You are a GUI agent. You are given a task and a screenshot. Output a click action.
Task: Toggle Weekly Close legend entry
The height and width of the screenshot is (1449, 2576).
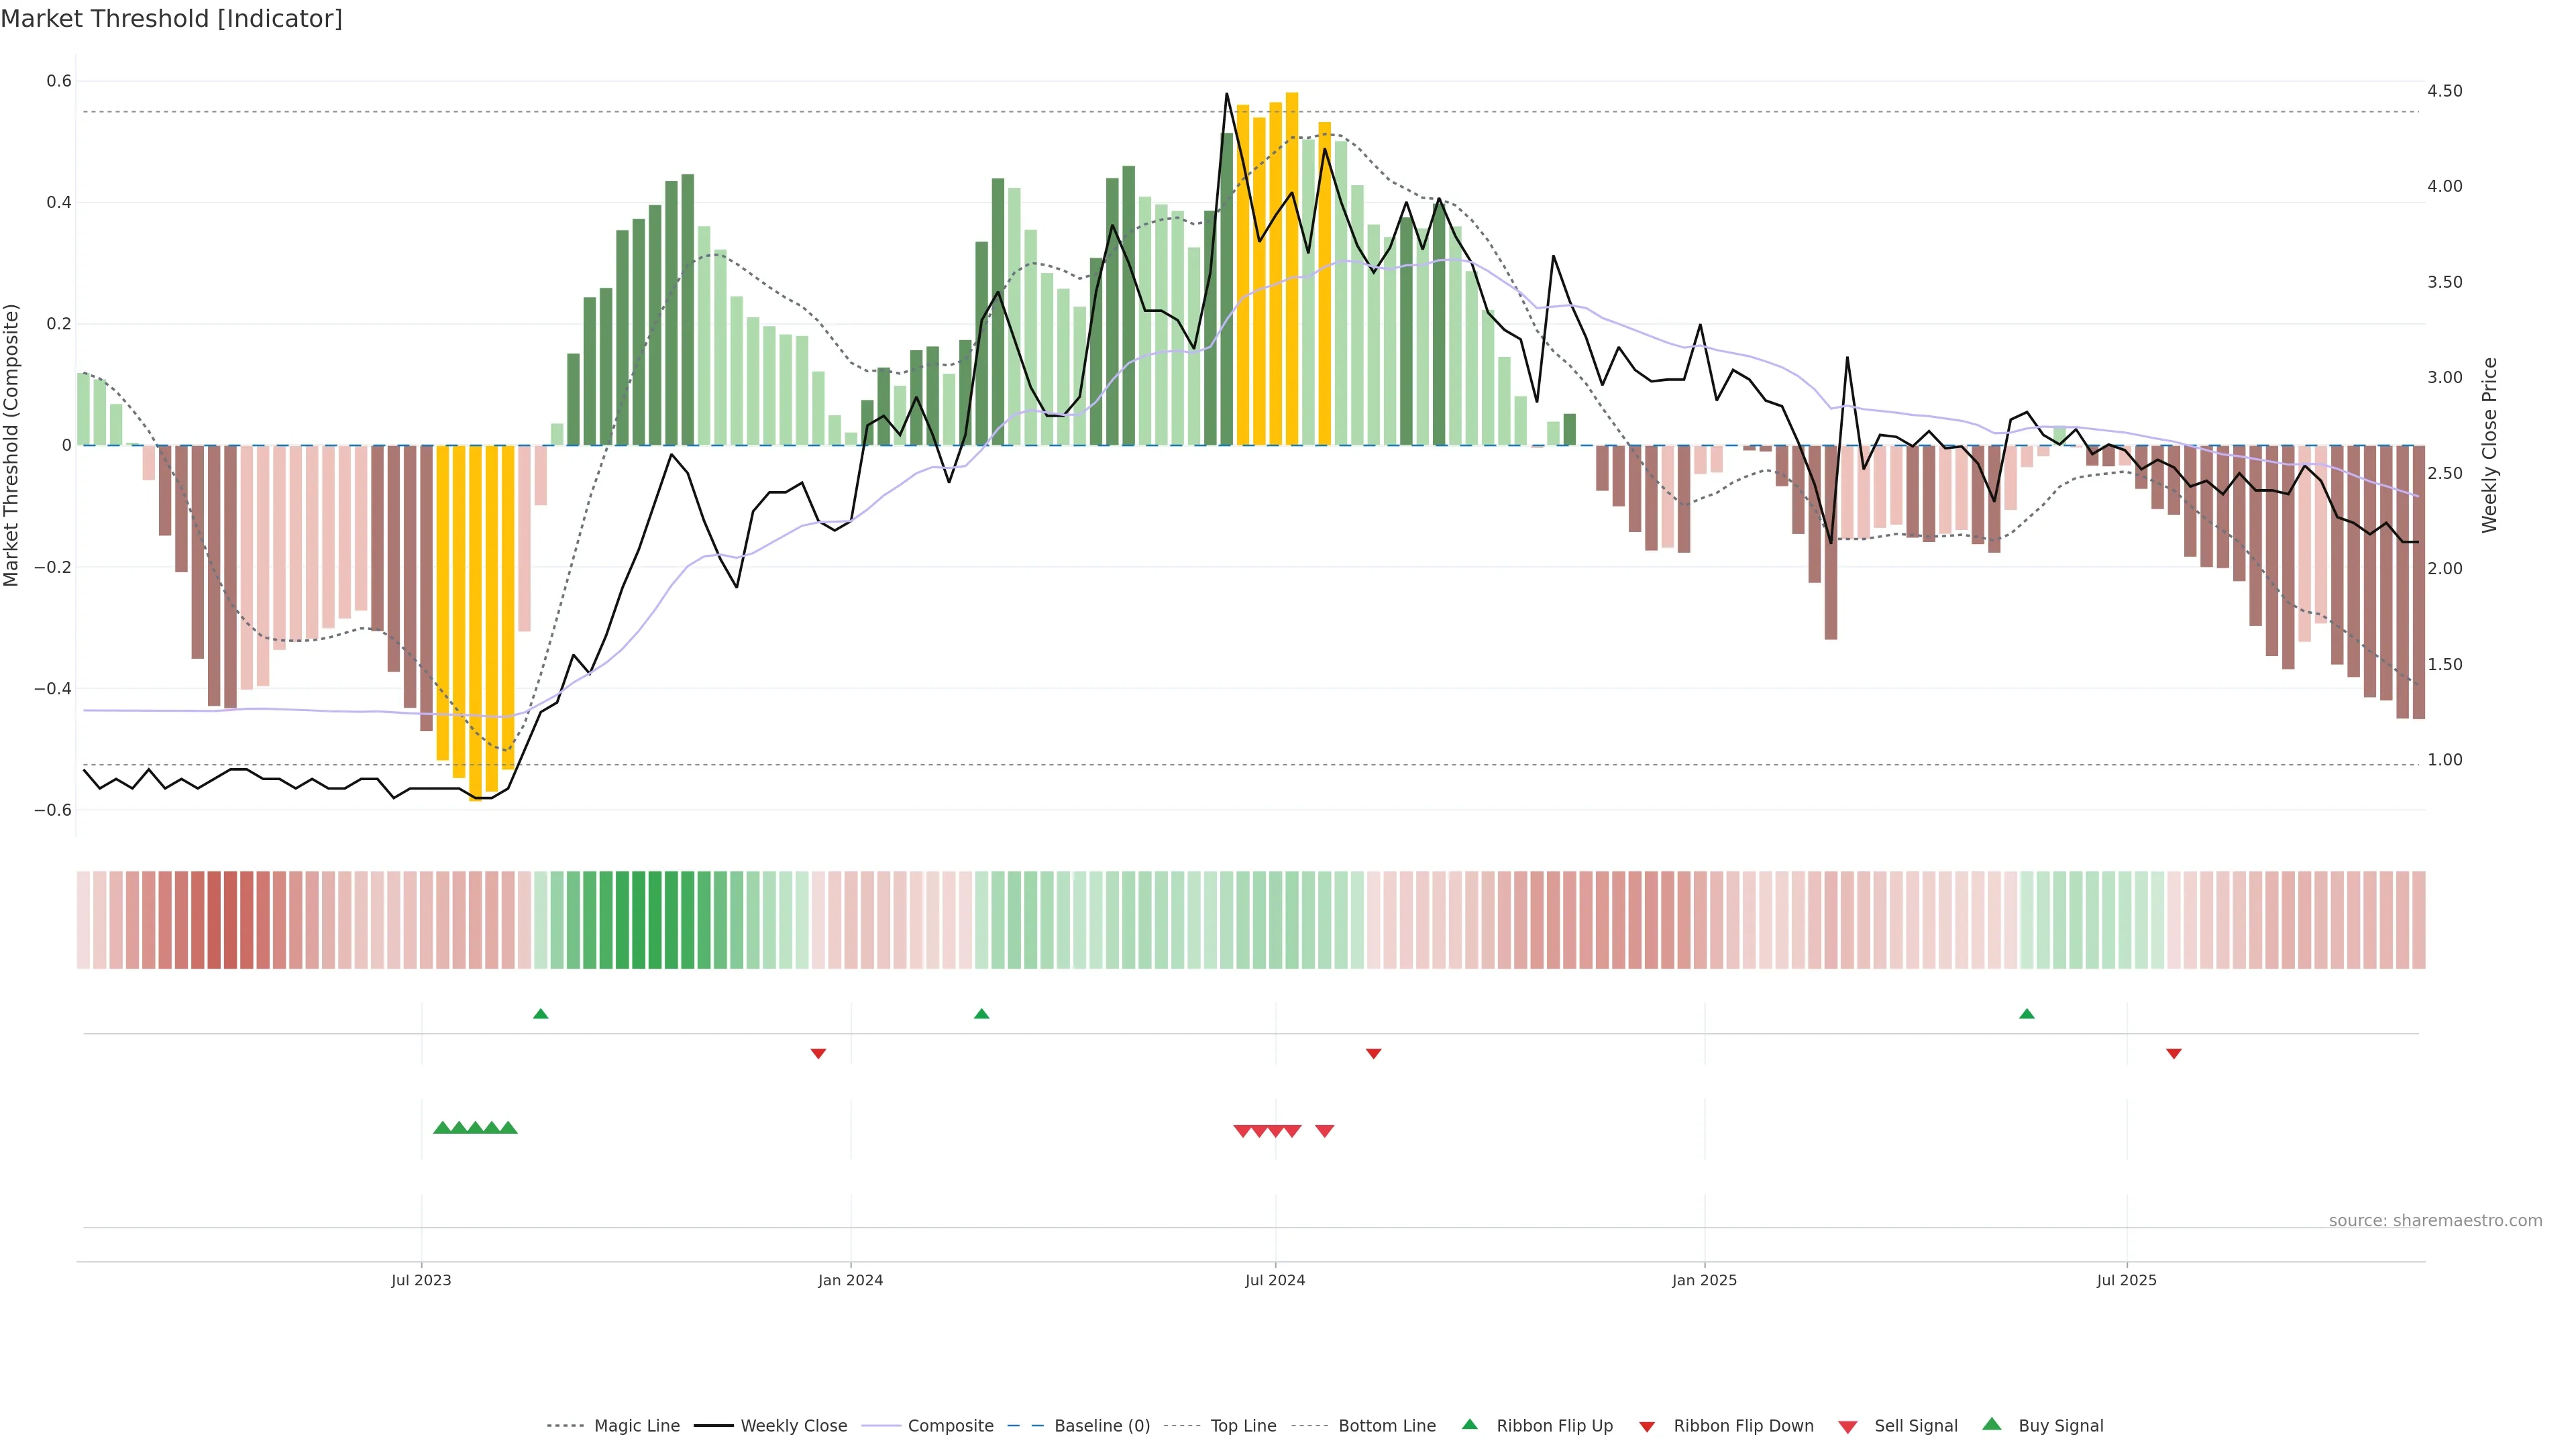coord(793,1426)
